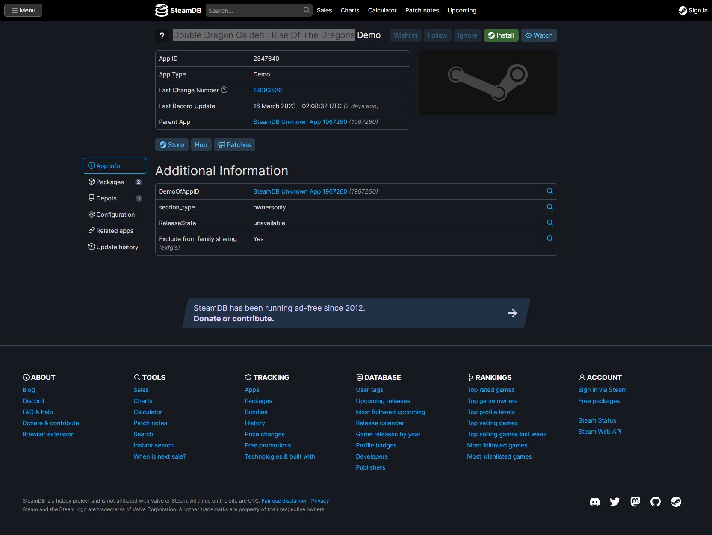
Task: Open Publishers footer link
Action: coord(370,467)
